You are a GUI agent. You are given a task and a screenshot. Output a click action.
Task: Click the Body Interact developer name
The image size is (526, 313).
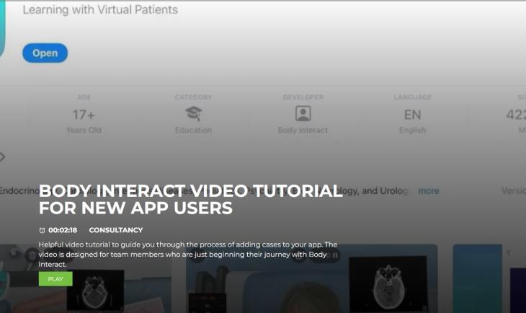[x=303, y=130]
